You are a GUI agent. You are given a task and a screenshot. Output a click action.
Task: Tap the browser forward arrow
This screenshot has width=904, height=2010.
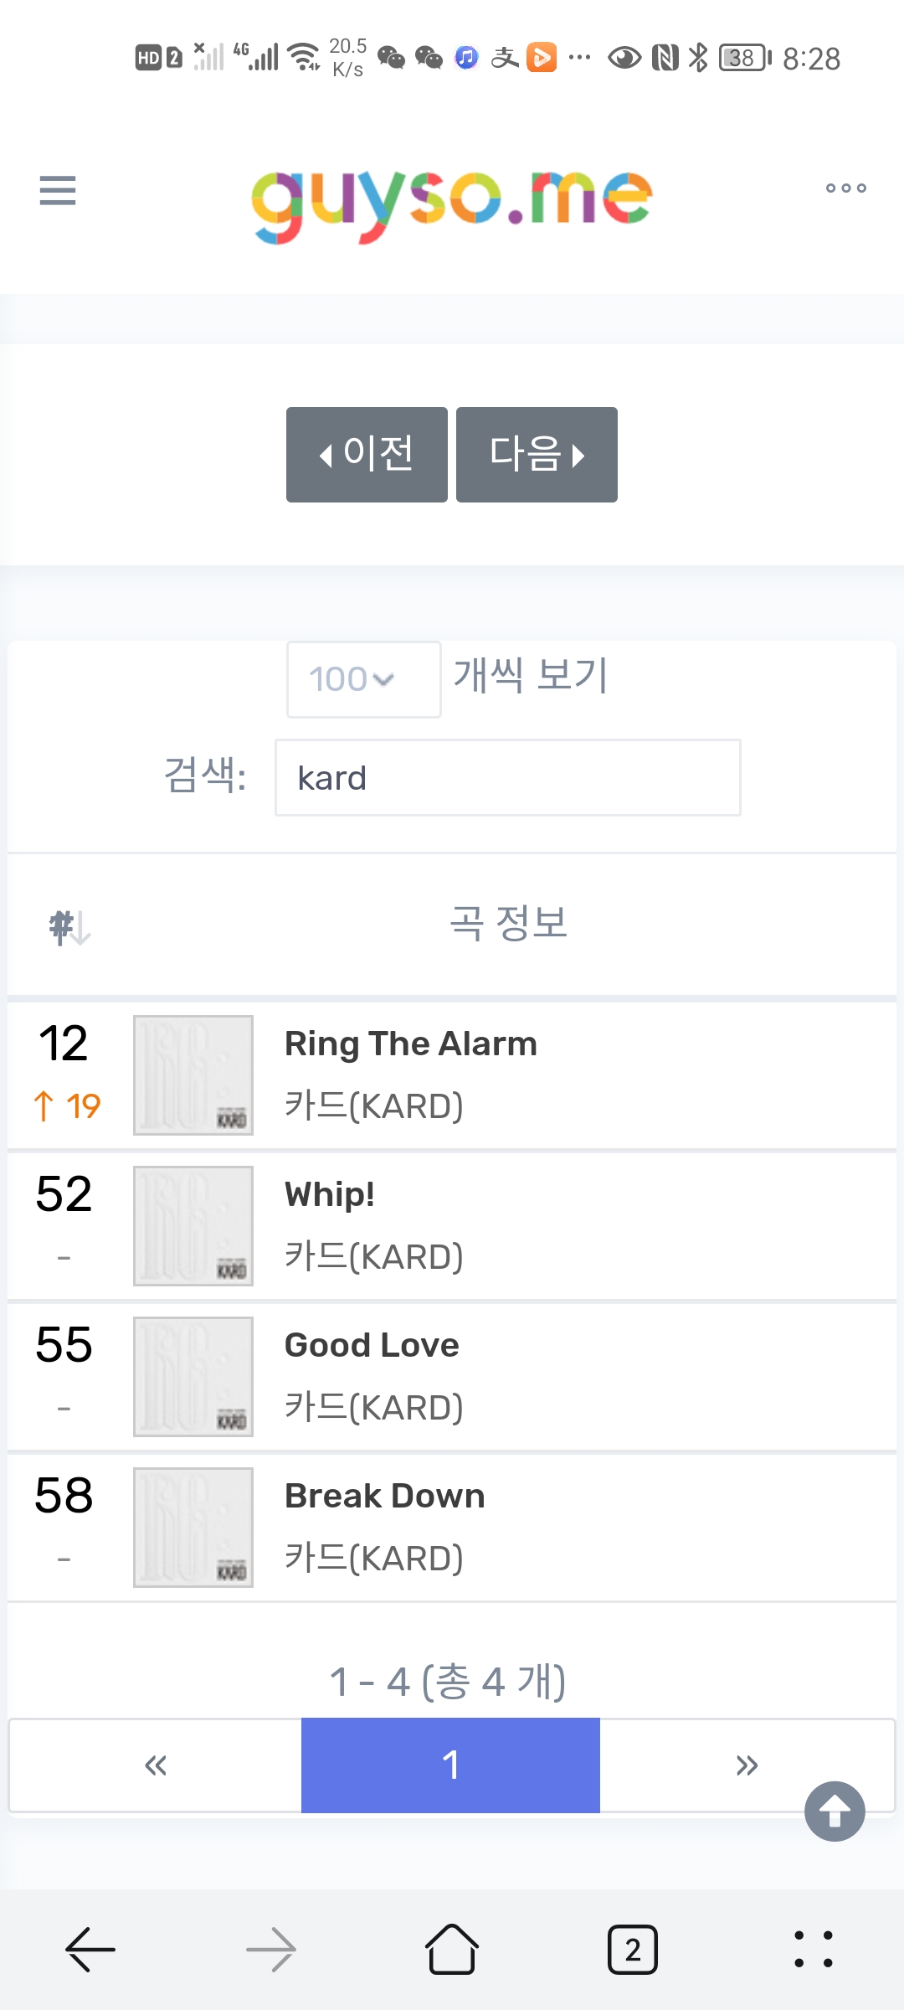[271, 1949]
